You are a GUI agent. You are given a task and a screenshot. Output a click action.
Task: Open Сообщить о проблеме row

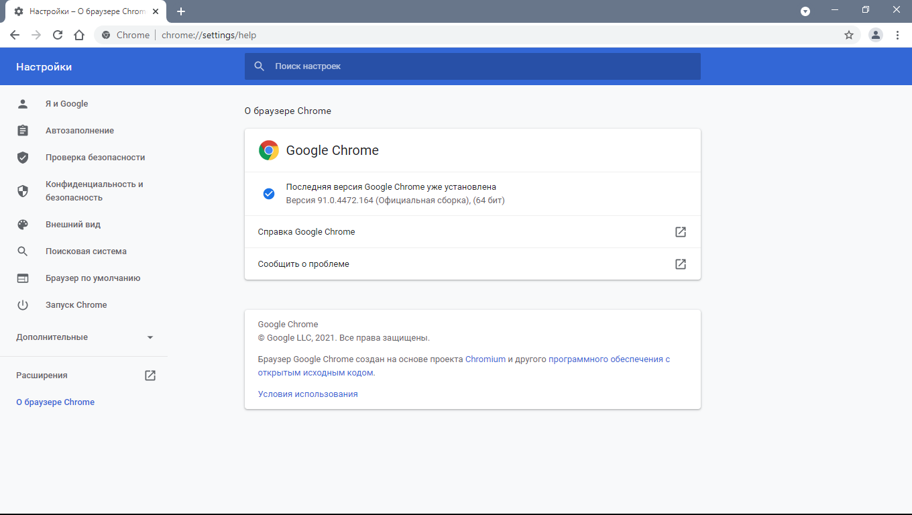coord(472,264)
